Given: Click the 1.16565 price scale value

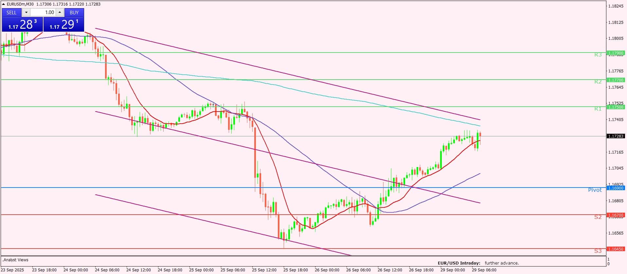Looking at the screenshot, I should tap(616, 233).
